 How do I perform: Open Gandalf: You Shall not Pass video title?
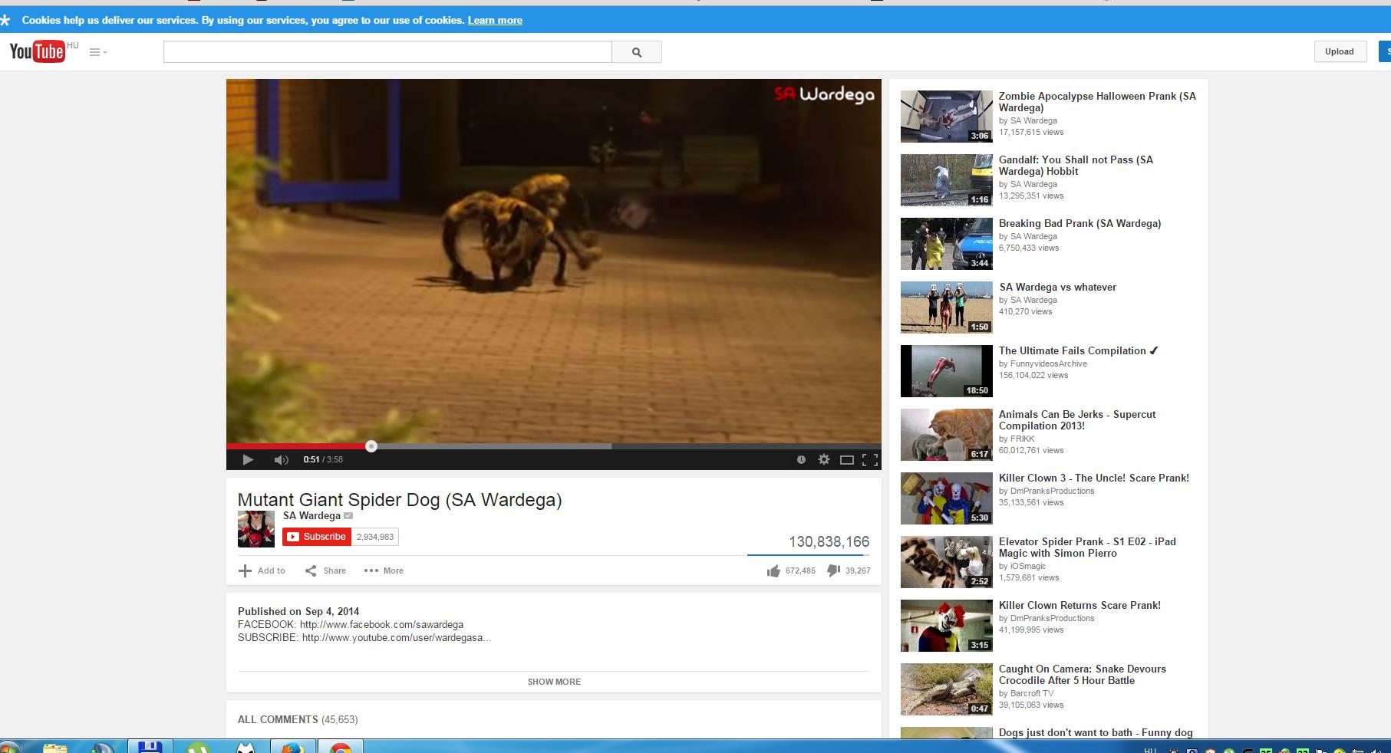(1076, 166)
